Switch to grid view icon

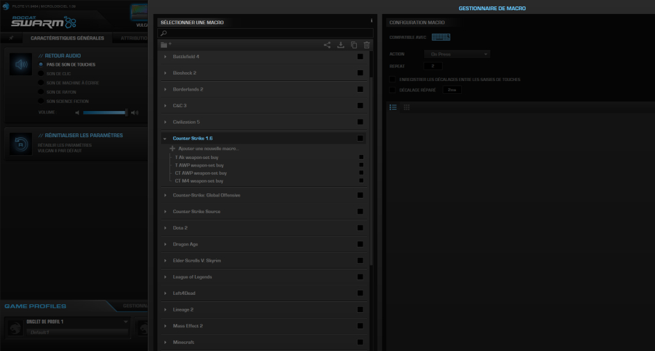pyautogui.click(x=406, y=107)
